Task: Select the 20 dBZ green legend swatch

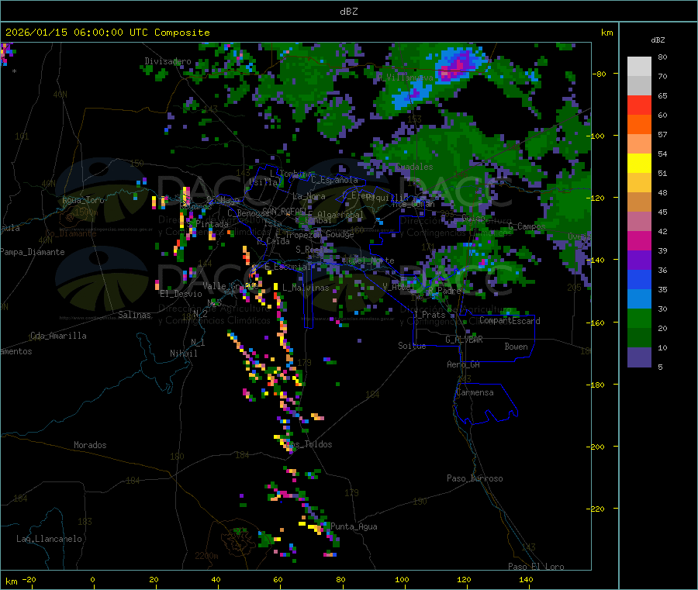Action: point(639,338)
